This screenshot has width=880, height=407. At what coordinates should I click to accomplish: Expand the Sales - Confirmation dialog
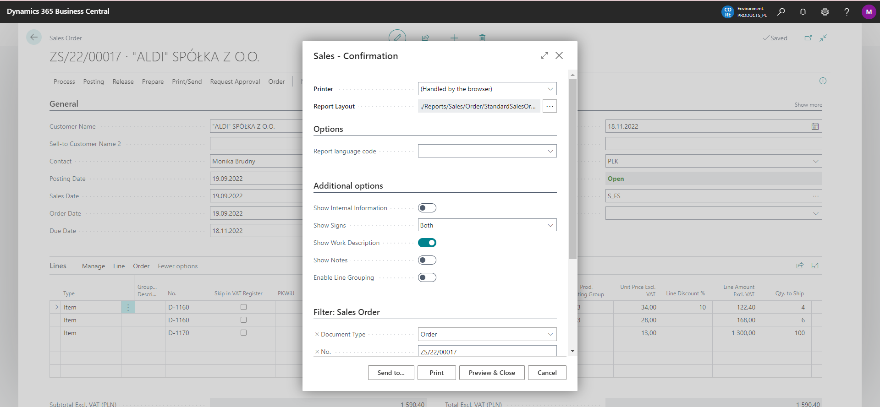pos(544,55)
